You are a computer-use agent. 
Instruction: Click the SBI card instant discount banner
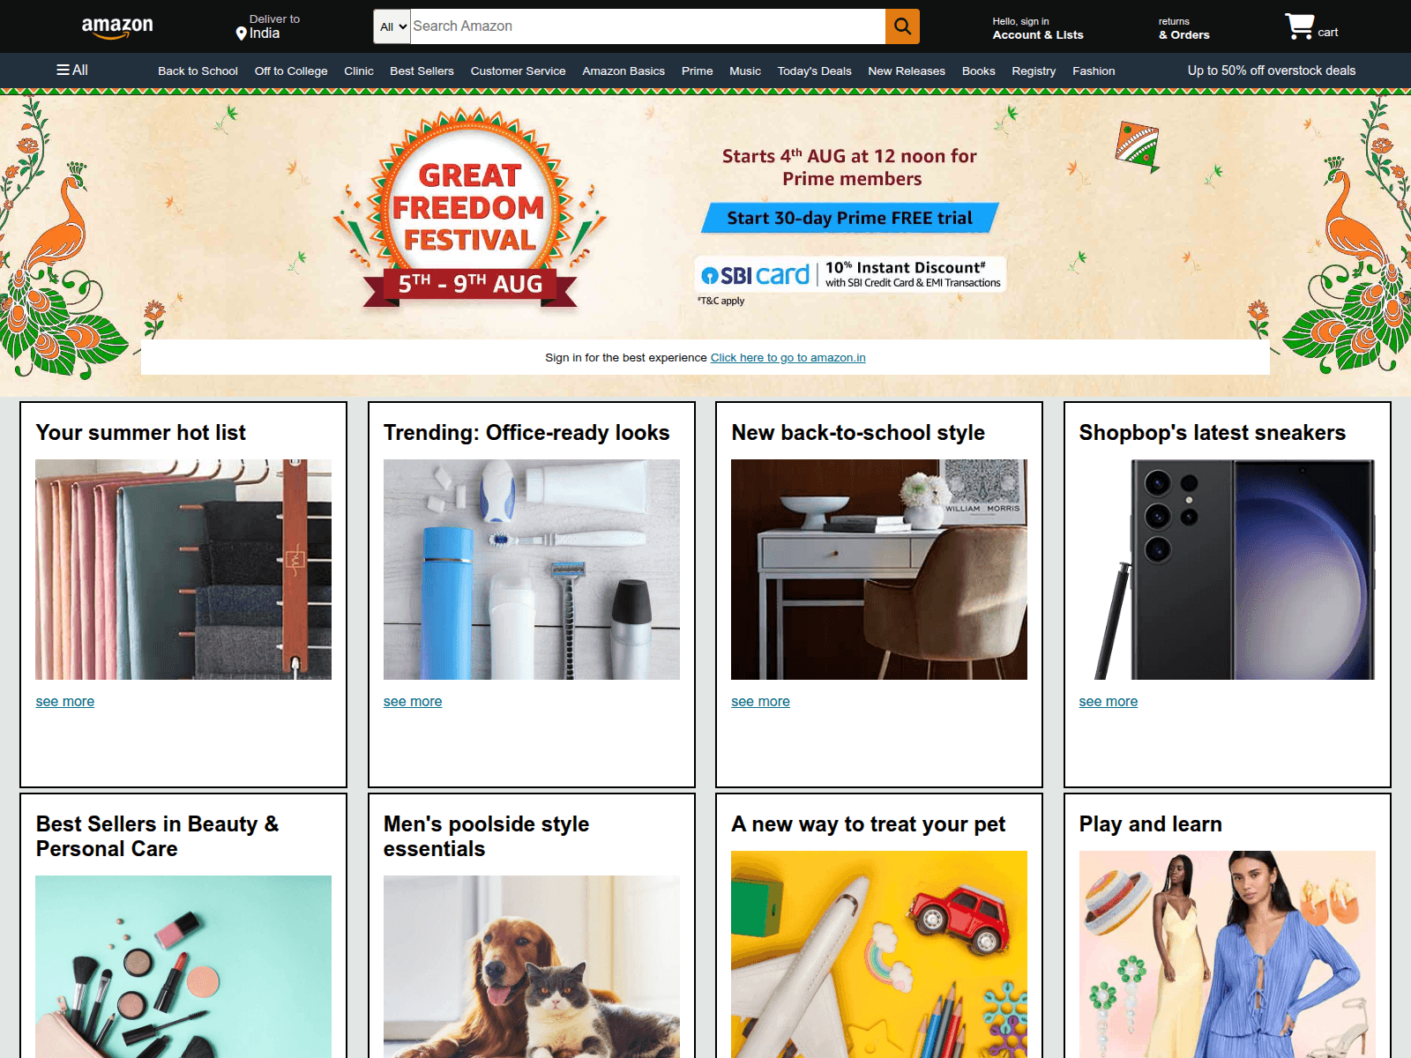850,274
